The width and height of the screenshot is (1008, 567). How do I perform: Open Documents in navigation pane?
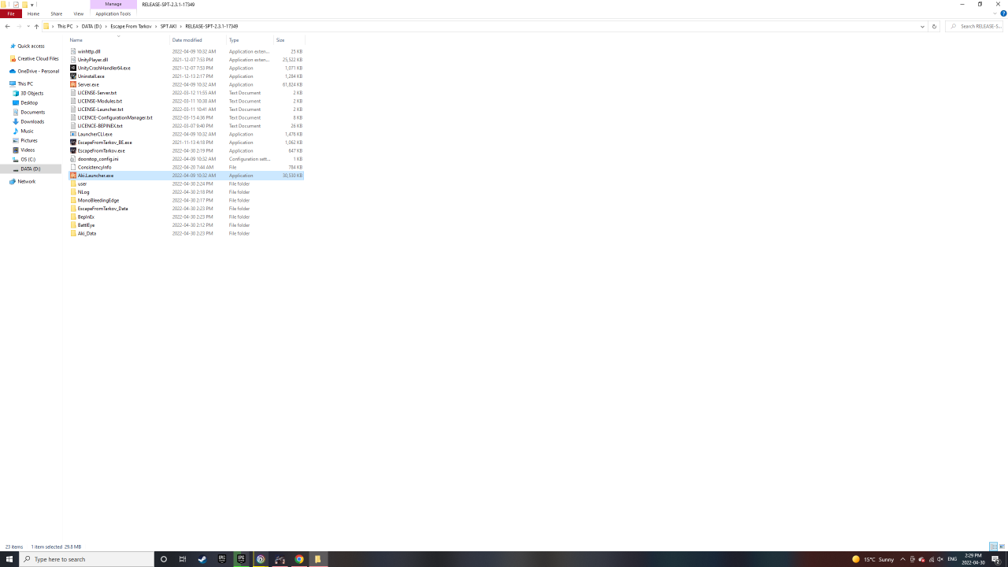32,113
